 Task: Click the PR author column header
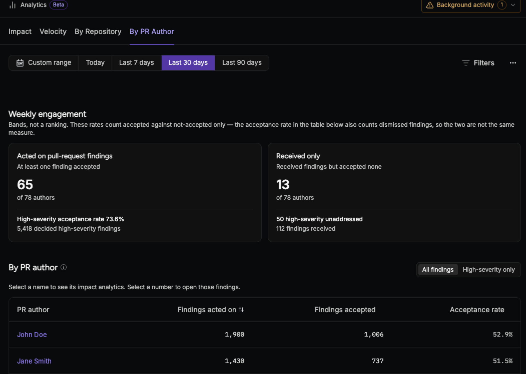click(x=33, y=310)
